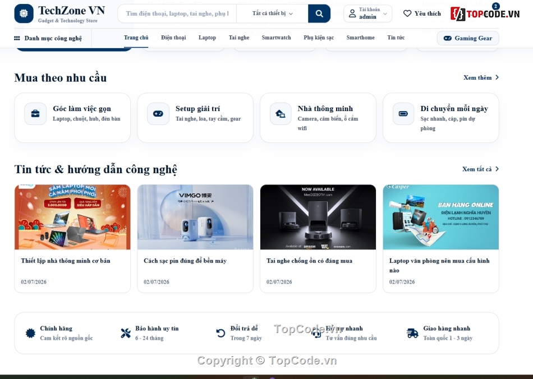The image size is (533, 379).
Task: Open the Tất cả thiết bị dropdown
Action: click(272, 13)
